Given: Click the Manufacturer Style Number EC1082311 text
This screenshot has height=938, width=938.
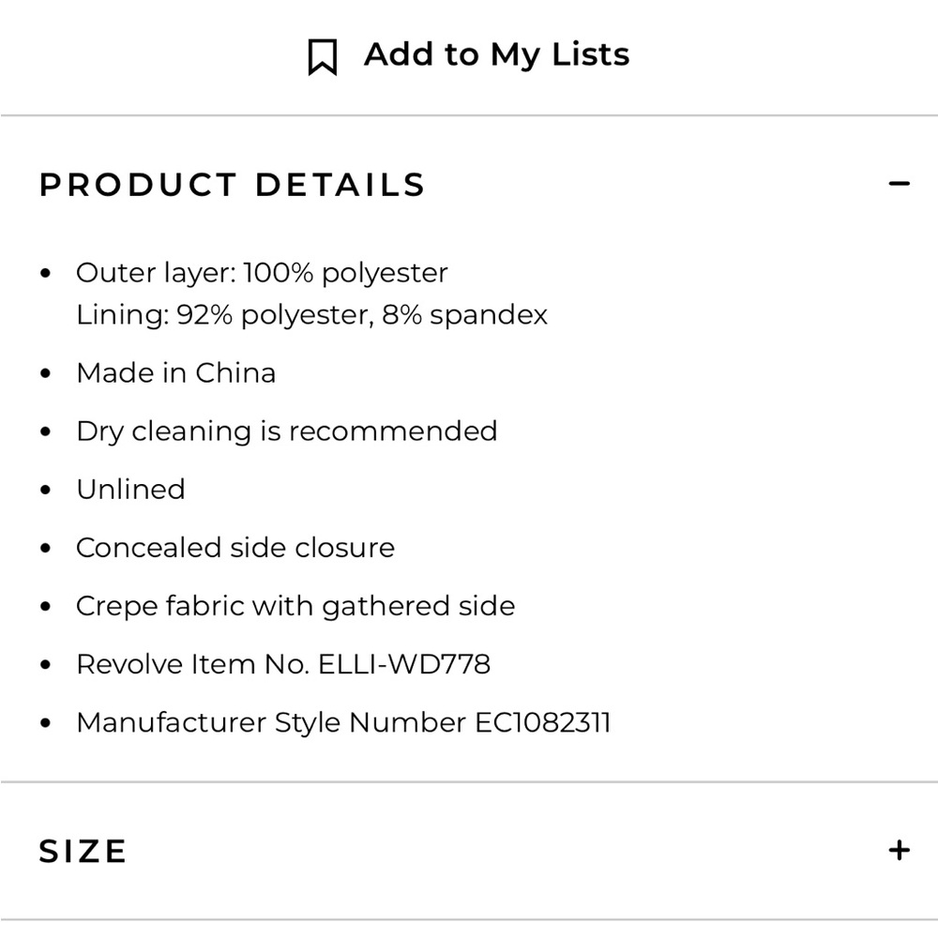Looking at the screenshot, I should [x=343, y=722].
